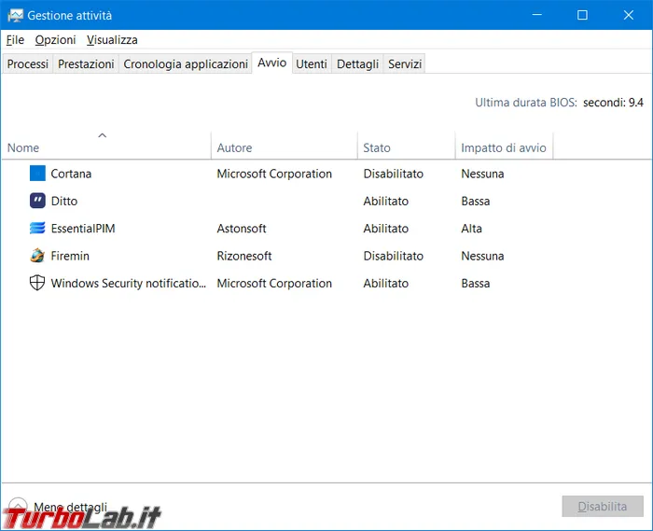The width and height of the screenshot is (653, 531).
Task: Click Bassa impact in Ditto row
Action: click(475, 202)
